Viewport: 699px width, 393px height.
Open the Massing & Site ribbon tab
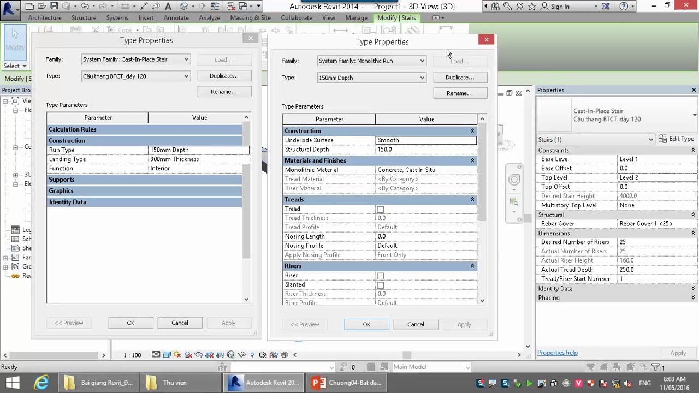pos(250,17)
